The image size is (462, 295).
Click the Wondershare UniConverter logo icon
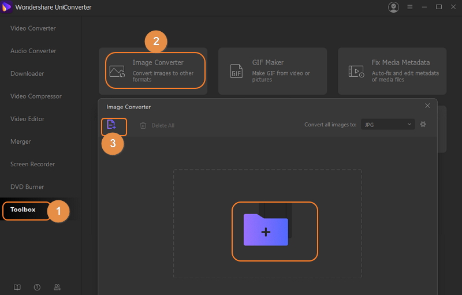click(x=6, y=7)
